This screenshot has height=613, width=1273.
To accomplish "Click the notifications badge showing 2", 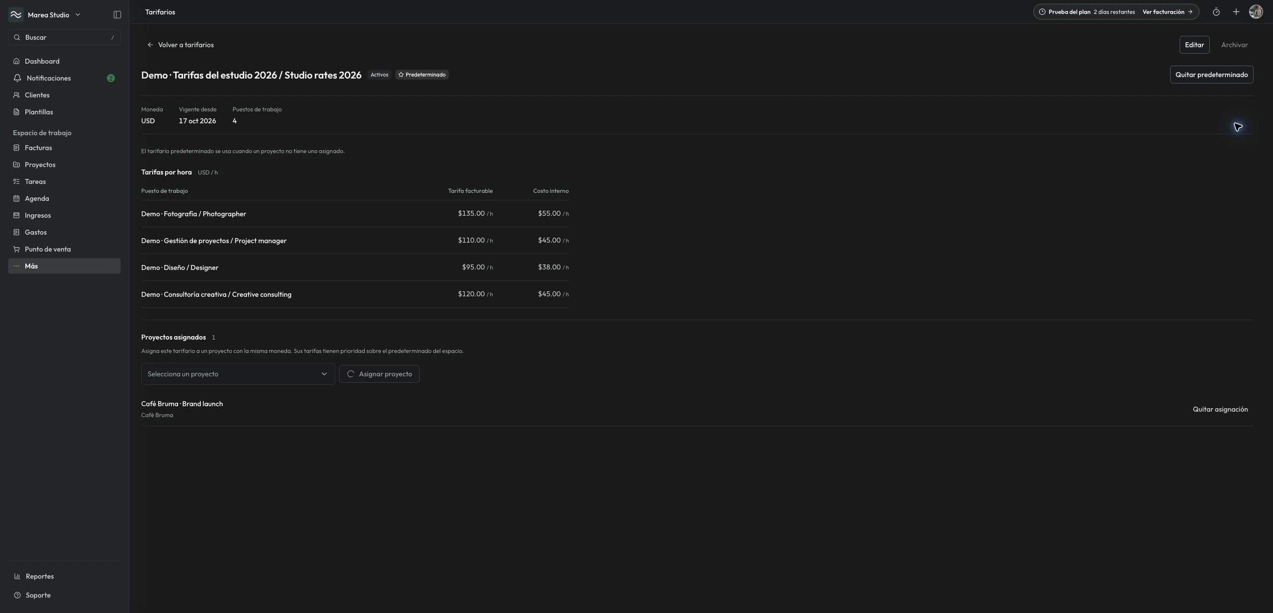I will pos(110,78).
